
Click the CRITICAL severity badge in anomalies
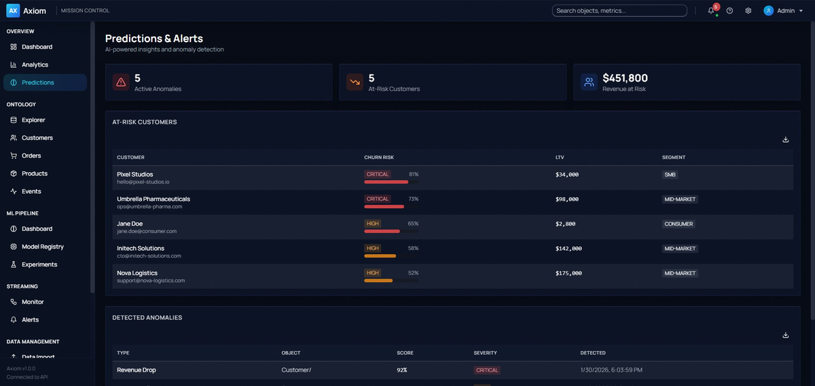pos(487,370)
